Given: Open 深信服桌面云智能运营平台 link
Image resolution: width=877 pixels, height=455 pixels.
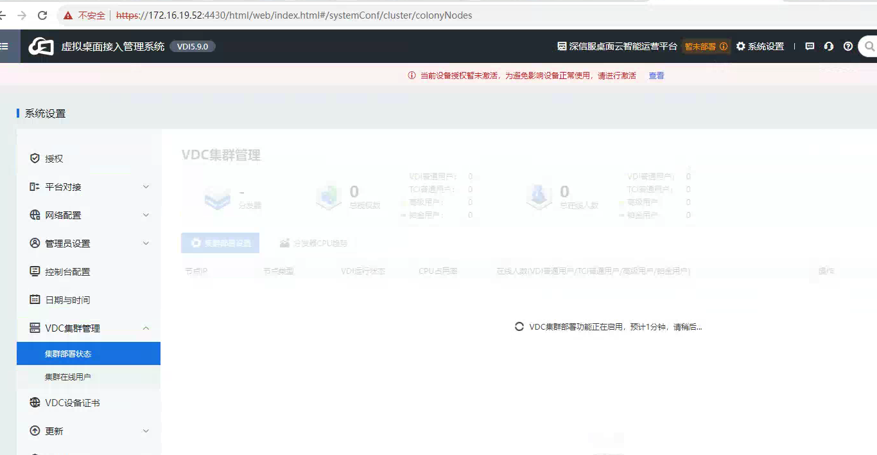Looking at the screenshot, I should coord(617,46).
